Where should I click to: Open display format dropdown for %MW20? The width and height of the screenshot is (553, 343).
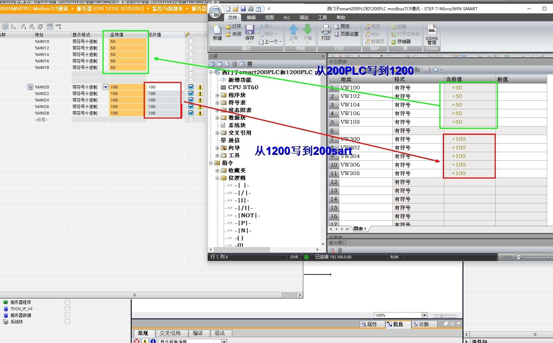(106, 87)
